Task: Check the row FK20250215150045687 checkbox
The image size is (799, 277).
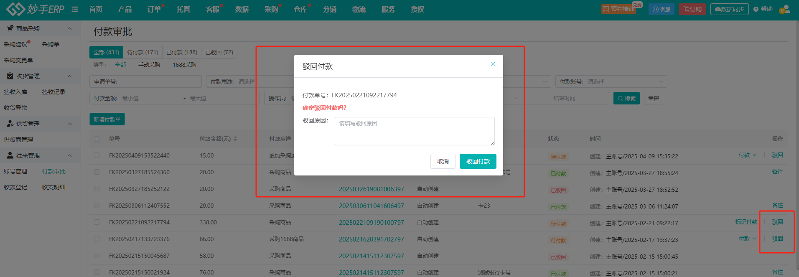Action: [x=97, y=256]
